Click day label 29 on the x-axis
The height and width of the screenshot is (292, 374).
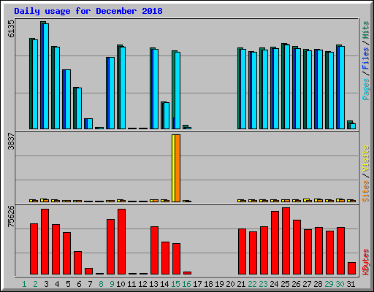tap(329, 284)
